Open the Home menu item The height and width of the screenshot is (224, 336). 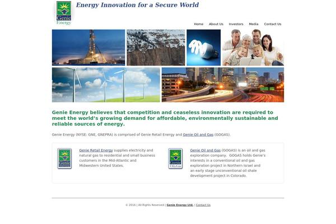[x=198, y=24]
